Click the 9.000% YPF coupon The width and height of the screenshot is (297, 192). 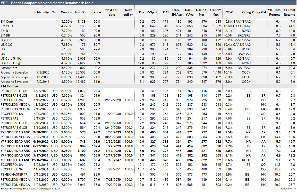pyautogui.click(x=66, y=142)
